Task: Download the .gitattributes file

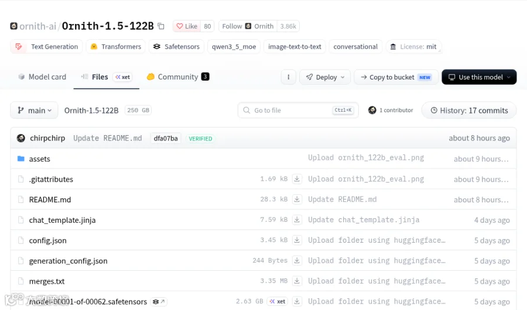Action: coord(297,178)
